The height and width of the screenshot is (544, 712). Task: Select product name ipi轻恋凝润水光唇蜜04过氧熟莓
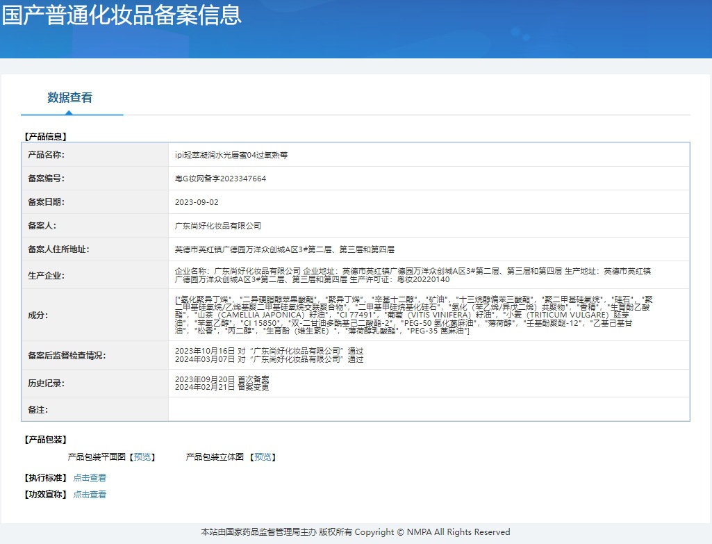(x=231, y=155)
